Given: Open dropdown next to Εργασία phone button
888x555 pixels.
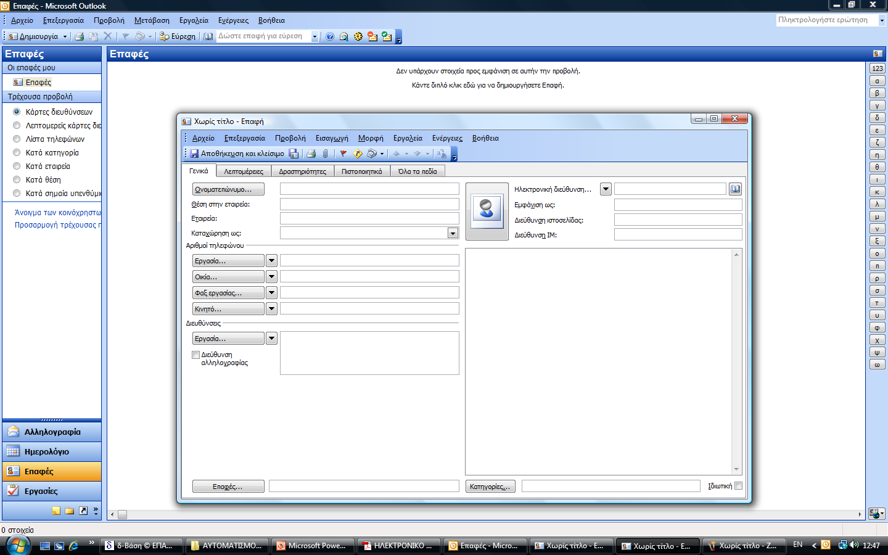Looking at the screenshot, I should click(271, 261).
